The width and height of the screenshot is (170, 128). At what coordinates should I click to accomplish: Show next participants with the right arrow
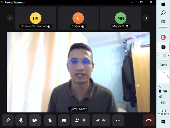(146, 18)
